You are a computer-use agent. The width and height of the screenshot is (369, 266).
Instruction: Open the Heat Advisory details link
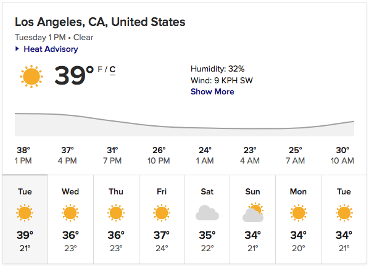(51, 49)
